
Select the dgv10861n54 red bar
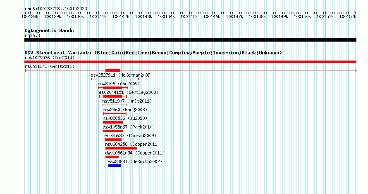[112, 157]
